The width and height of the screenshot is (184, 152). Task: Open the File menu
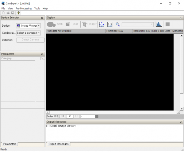(x=3, y=9)
